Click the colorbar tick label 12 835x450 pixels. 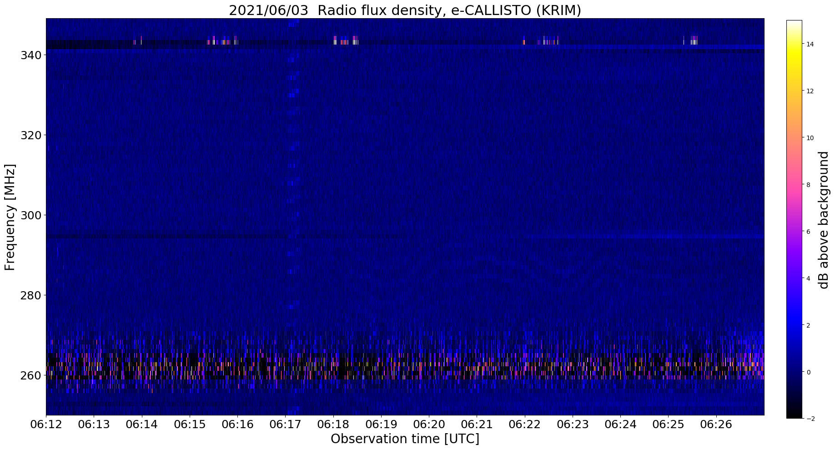(x=810, y=91)
